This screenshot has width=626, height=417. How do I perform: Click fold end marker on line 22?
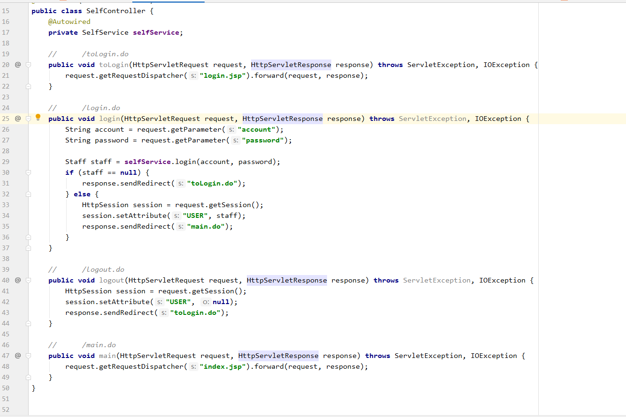point(28,86)
